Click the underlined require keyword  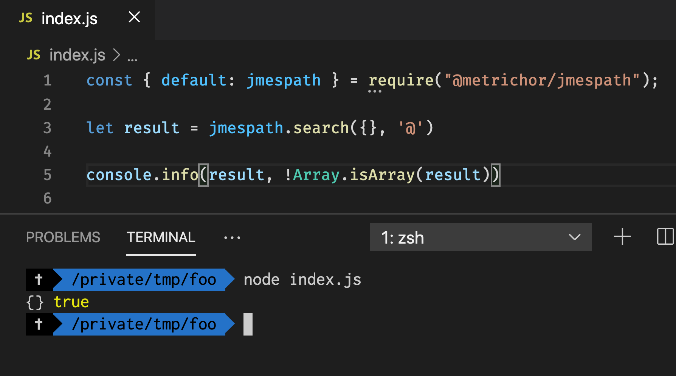click(x=401, y=80)
